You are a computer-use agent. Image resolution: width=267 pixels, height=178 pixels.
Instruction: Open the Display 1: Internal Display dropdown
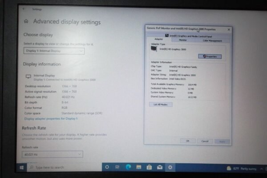[54, 51]
